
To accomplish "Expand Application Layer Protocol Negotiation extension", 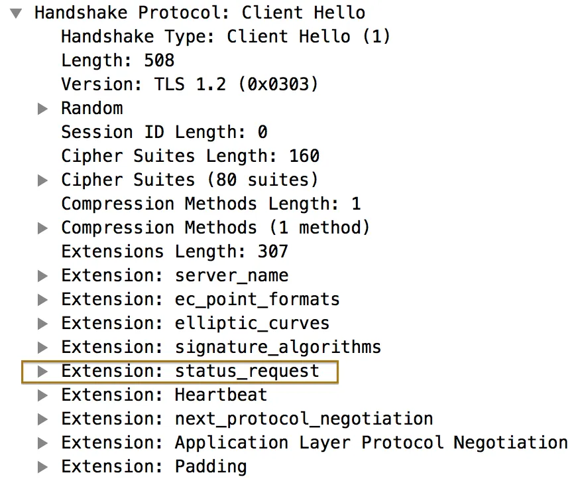I will (43, 443).
